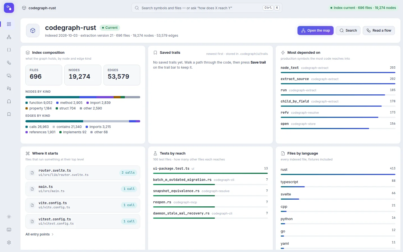Select node_text in Most depended on

(x=338, y=70)
